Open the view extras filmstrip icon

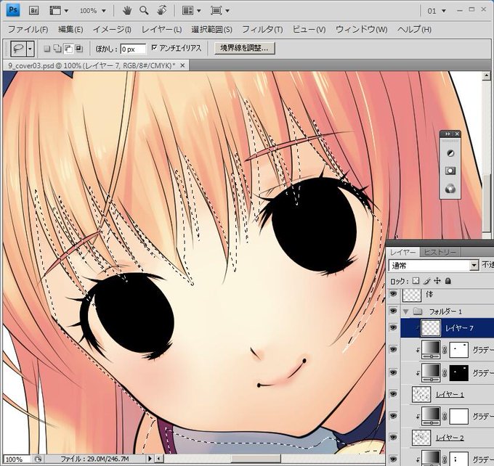tap(55, 11)
